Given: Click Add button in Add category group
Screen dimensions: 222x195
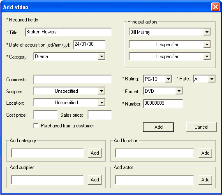Looking at the screenshot, I should (x=95, y=153).
